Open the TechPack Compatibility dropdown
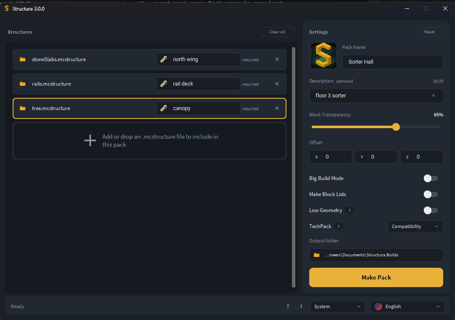This screenshot has width=455, height=320. pos(415,226)
